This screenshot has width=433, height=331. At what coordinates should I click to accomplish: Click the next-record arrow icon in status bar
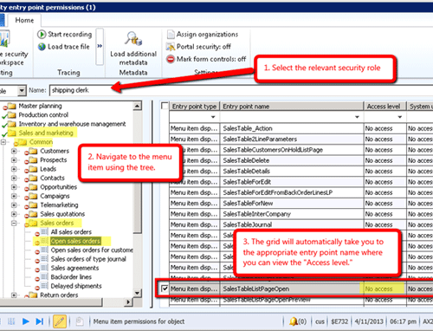[39, 321]
